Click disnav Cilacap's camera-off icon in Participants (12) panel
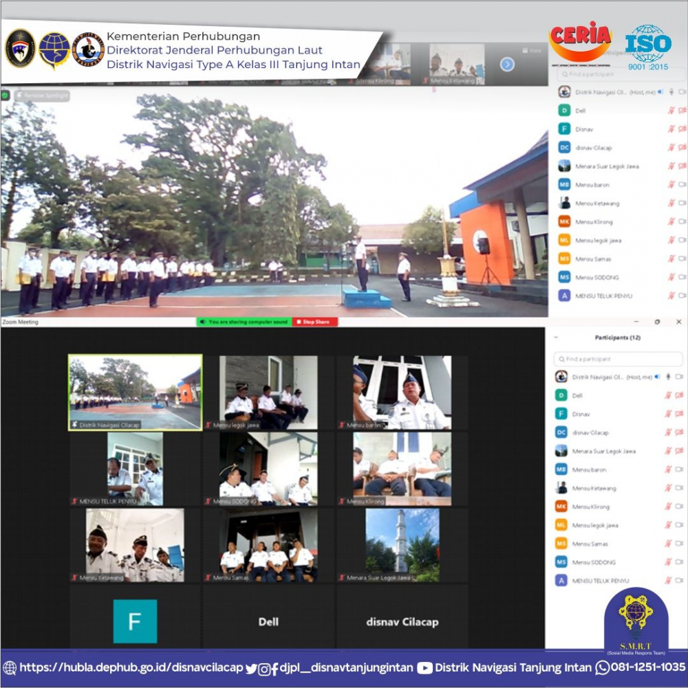The height and width of the screenshot is (688, 688). 679,432
